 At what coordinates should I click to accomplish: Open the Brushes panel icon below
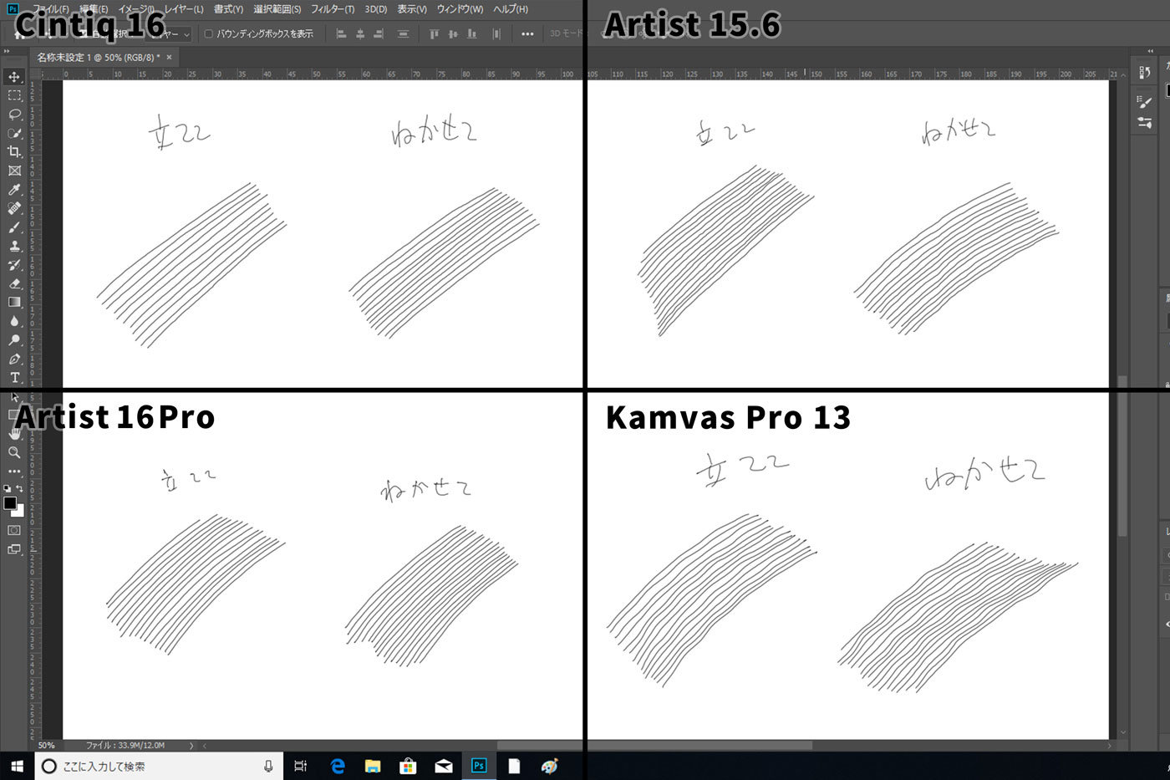point(1145,123)
